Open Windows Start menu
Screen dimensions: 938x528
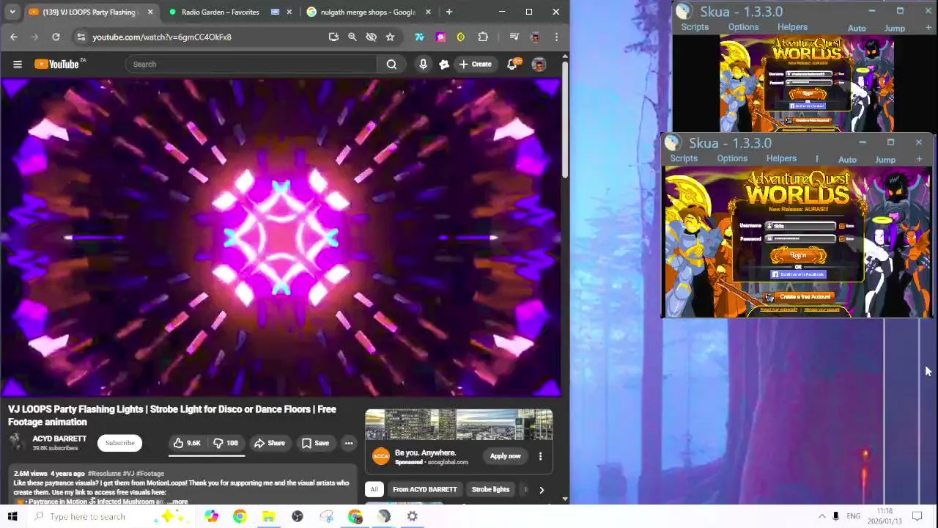12,516
